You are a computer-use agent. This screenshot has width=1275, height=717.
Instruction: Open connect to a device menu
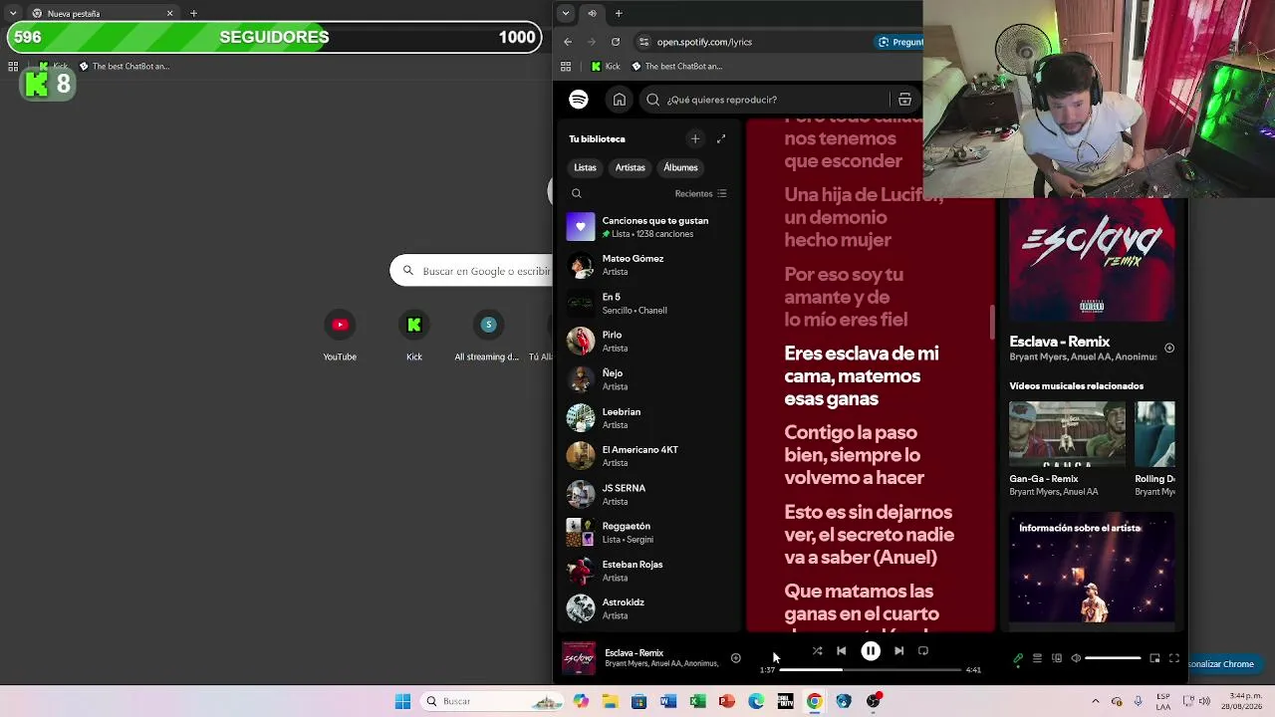click(1057, 658)
